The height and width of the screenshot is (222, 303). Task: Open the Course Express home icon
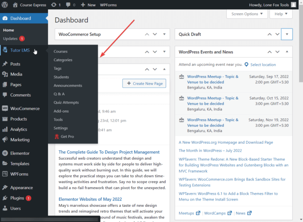click(x=15, y=5)
